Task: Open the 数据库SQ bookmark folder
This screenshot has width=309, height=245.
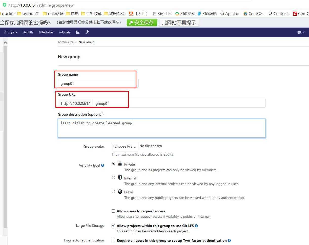Action: (x=115, y=14)
